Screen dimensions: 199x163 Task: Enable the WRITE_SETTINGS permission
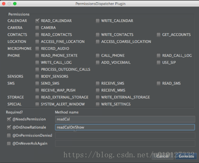(97, 104)
